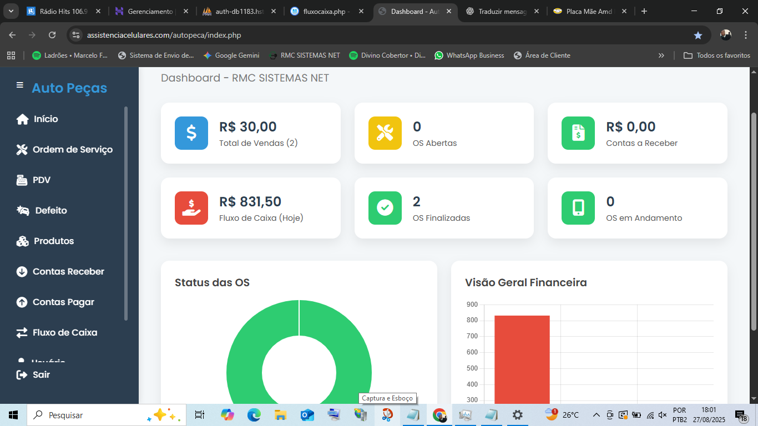Click the yellow tools OS Abertas icon

(x=385, y=133)
